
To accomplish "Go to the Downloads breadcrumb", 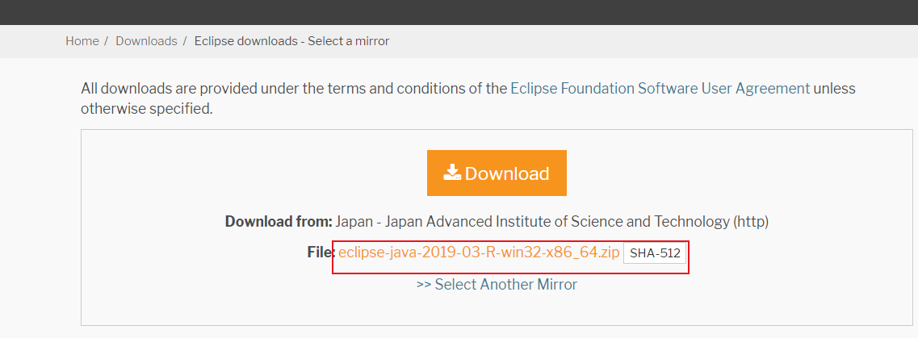I will coord(146,40).
